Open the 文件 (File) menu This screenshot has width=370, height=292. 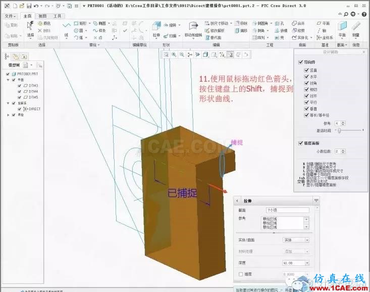coord(10,16)
